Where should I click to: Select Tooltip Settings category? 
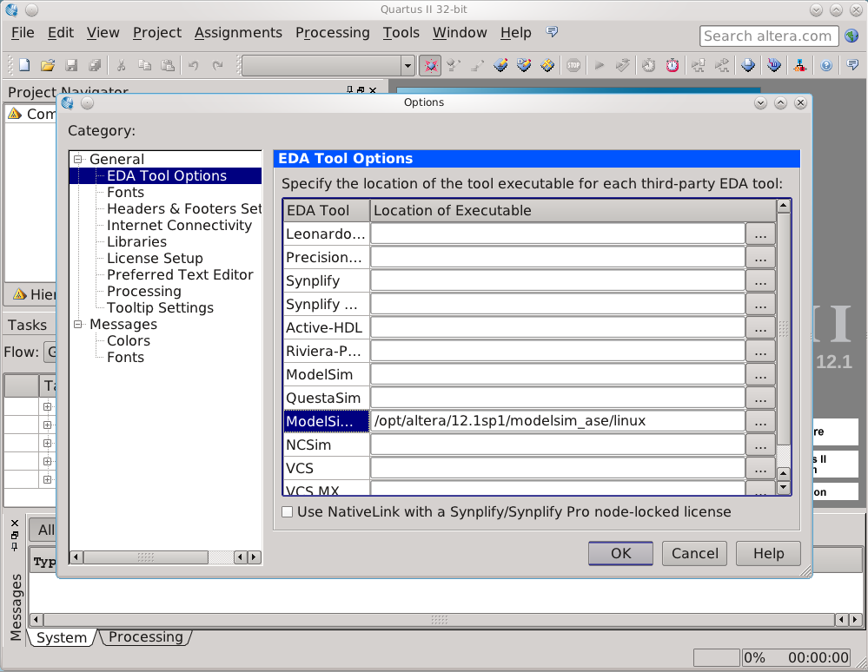click(160, 308)
